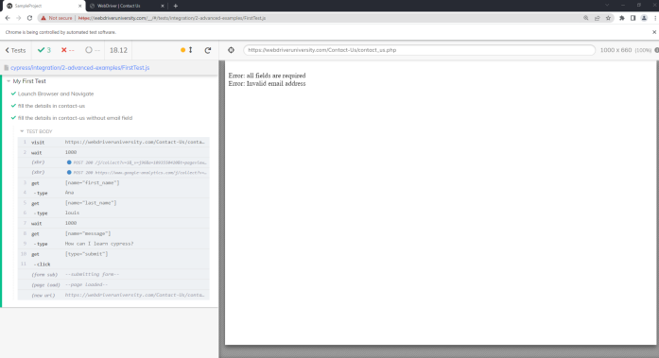The image size is (659, 358).
Task: Click the xhr google-analytics POST row
Action: click(113, 173)
